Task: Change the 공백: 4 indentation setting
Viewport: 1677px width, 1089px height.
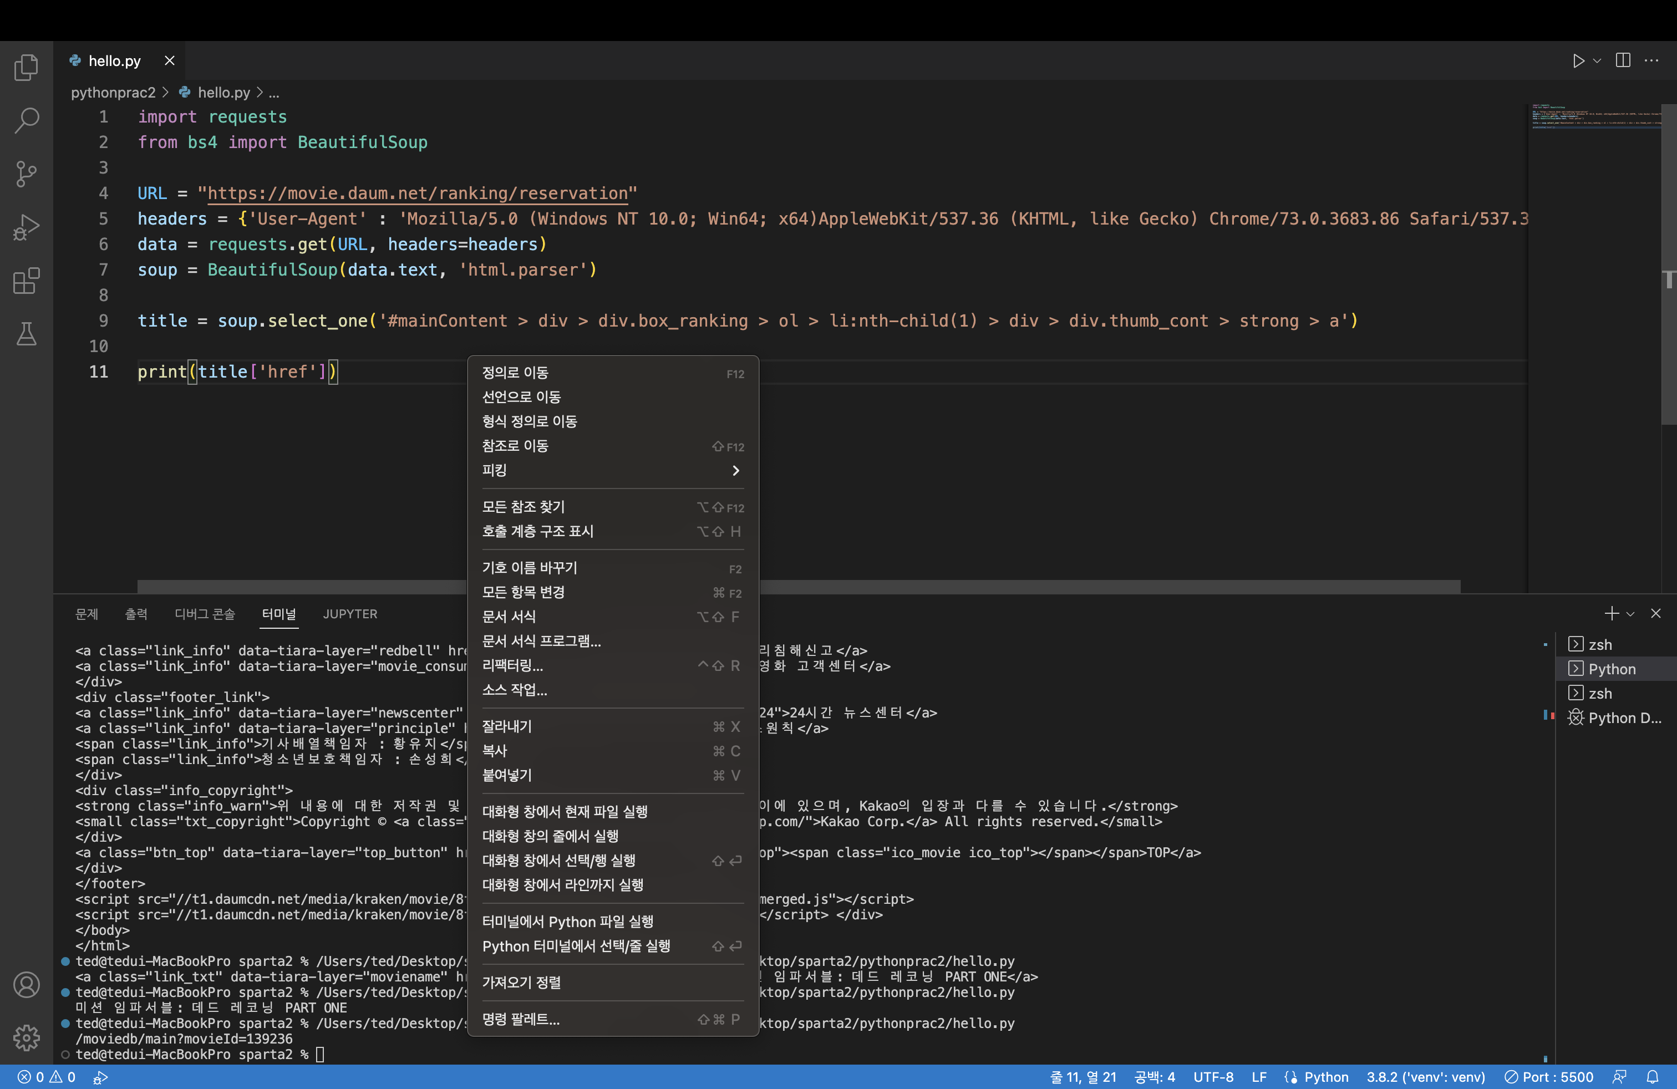Action: [x=1154, y=1077]
